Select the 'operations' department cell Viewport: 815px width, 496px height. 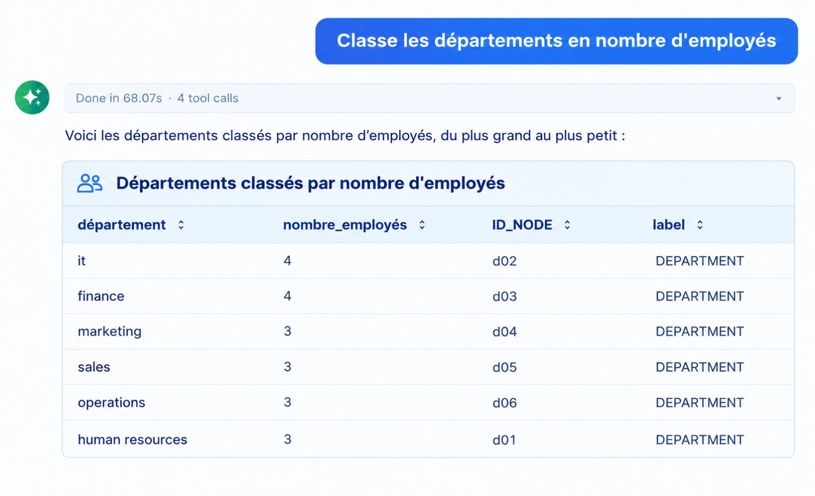112,403
